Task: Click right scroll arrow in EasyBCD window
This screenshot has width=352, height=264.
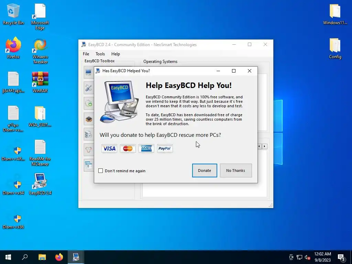Action: (x=264, y=146)
